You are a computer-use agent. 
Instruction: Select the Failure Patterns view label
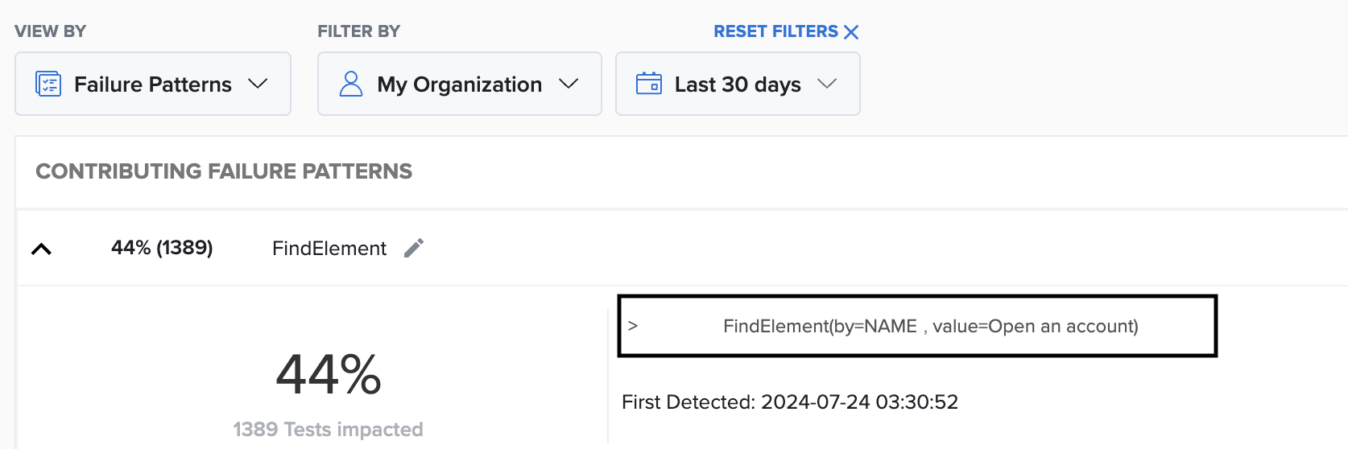[153, 84]
